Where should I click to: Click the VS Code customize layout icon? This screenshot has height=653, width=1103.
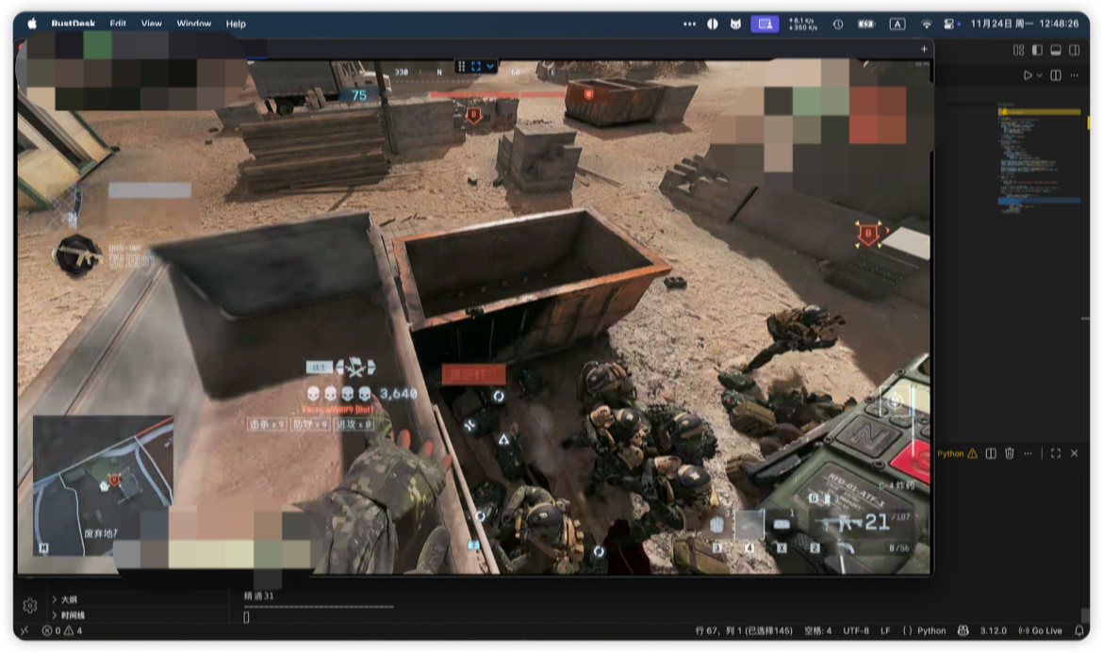pos(1018,50)
